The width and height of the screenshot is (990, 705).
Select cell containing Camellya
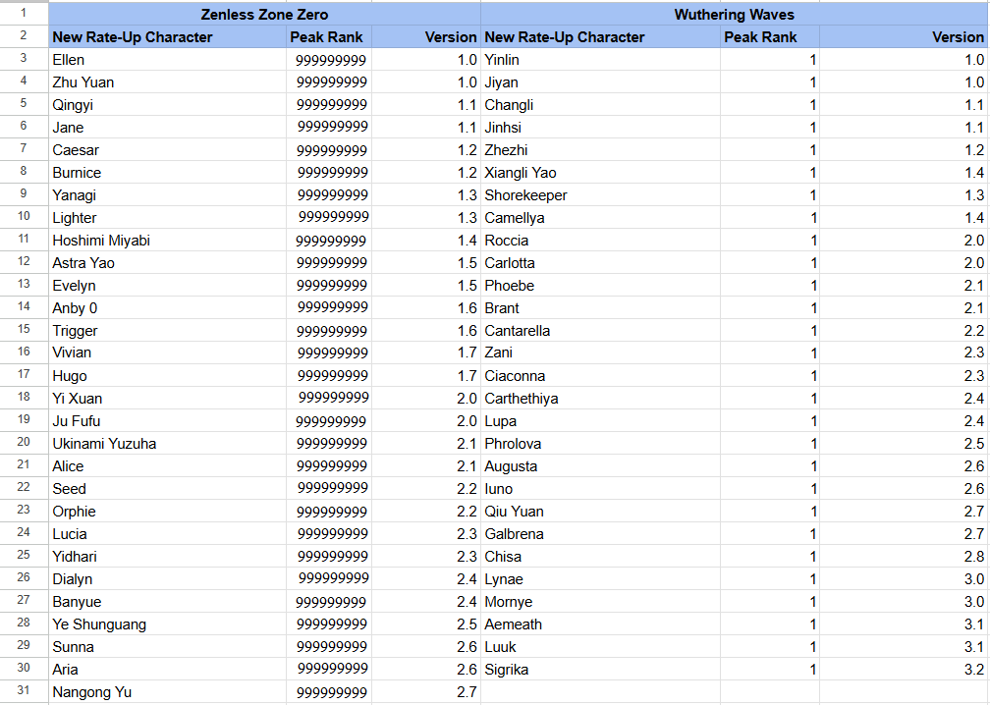tap(600, 218)
